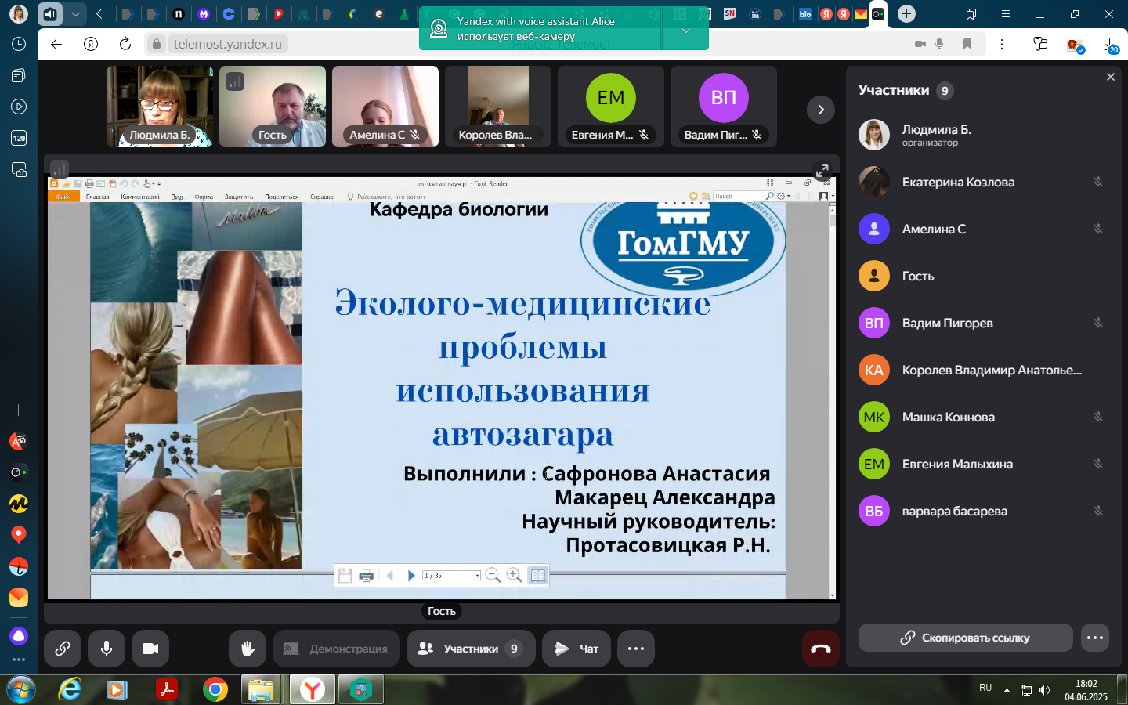Open the tab list dropdown arrow
1128x705 pixels.
tap(75, 13)
